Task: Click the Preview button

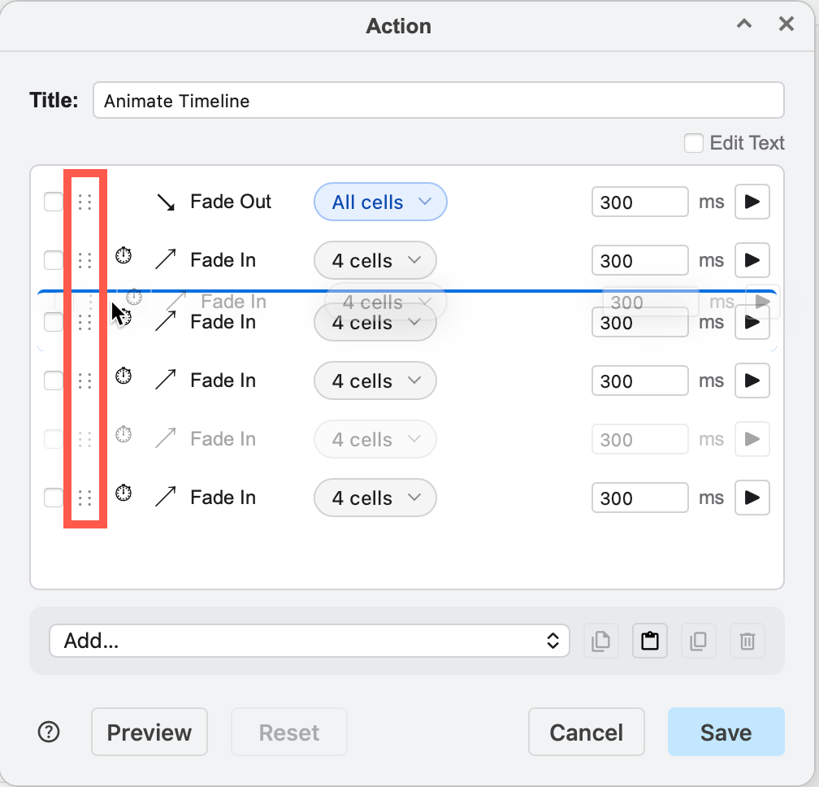Action: 149,732
